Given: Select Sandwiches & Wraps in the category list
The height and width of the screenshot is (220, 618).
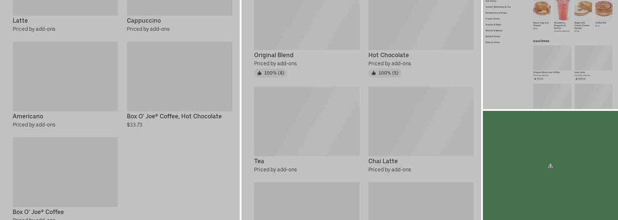Looking at the screenshot, I should click(496, 13).
